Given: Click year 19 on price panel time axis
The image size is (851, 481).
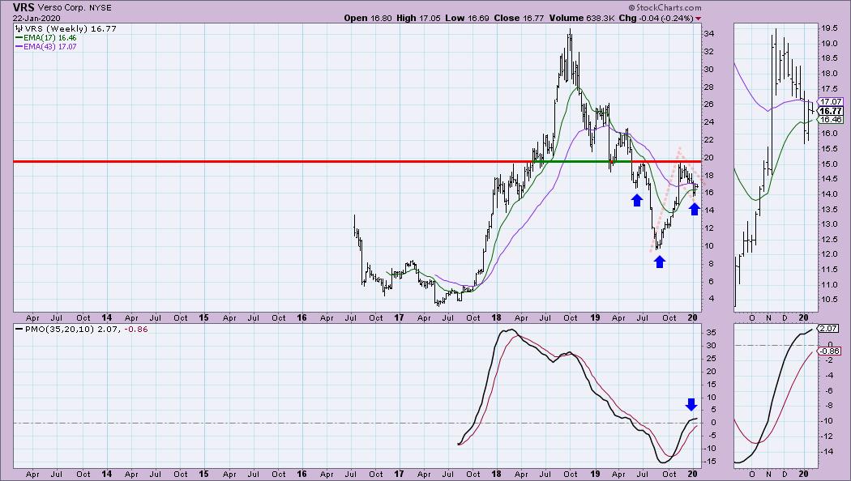Looking at the screenshot, I should (x=595, y=317).
